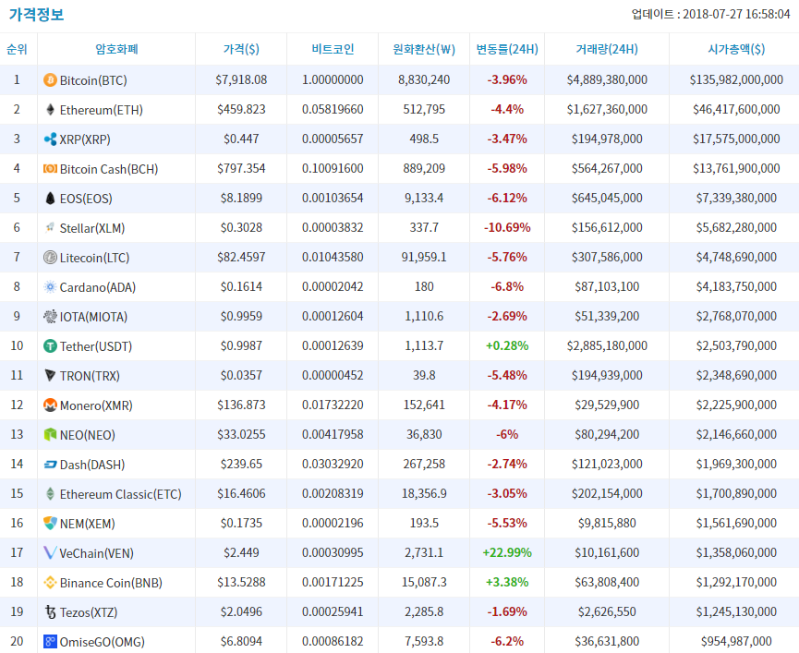Select Bitcoin's market cap $135,982,000,000

click(736, 80)
